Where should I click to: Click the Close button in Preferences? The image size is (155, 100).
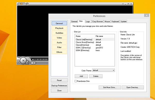(x=59, y=90)
